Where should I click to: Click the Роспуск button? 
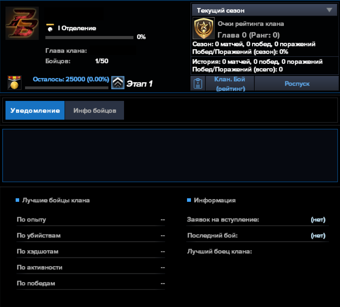tap(297, 84)
